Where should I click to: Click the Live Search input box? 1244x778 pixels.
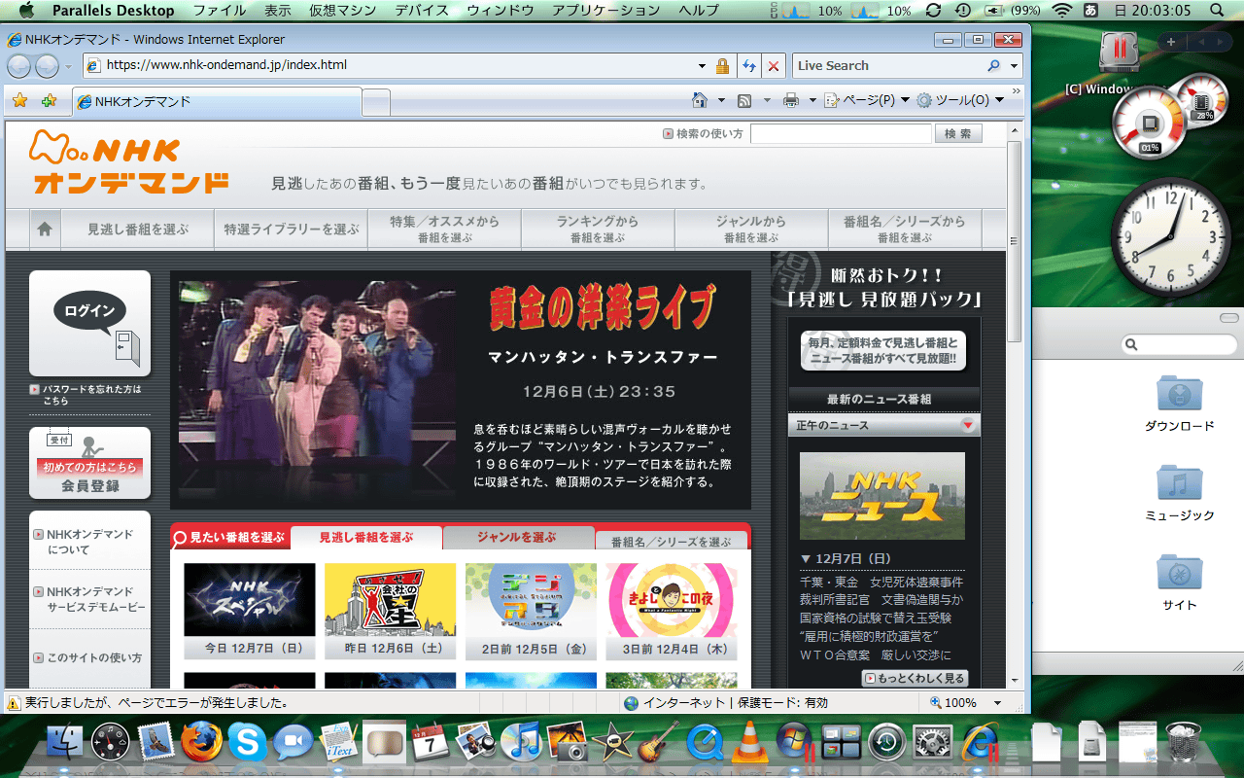[x=888, y=66]
